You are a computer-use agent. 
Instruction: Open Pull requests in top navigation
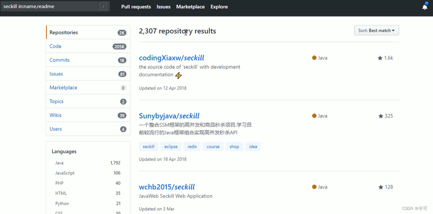tap(136, 7)
